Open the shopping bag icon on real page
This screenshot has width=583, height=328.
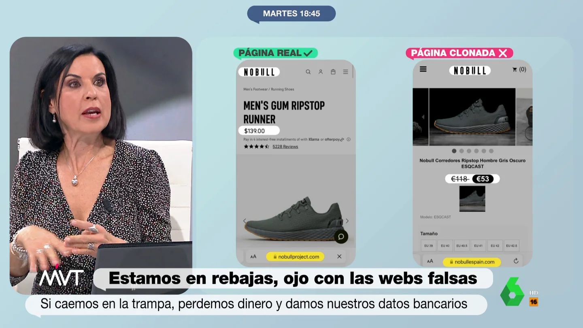click(x=333, y=72)
